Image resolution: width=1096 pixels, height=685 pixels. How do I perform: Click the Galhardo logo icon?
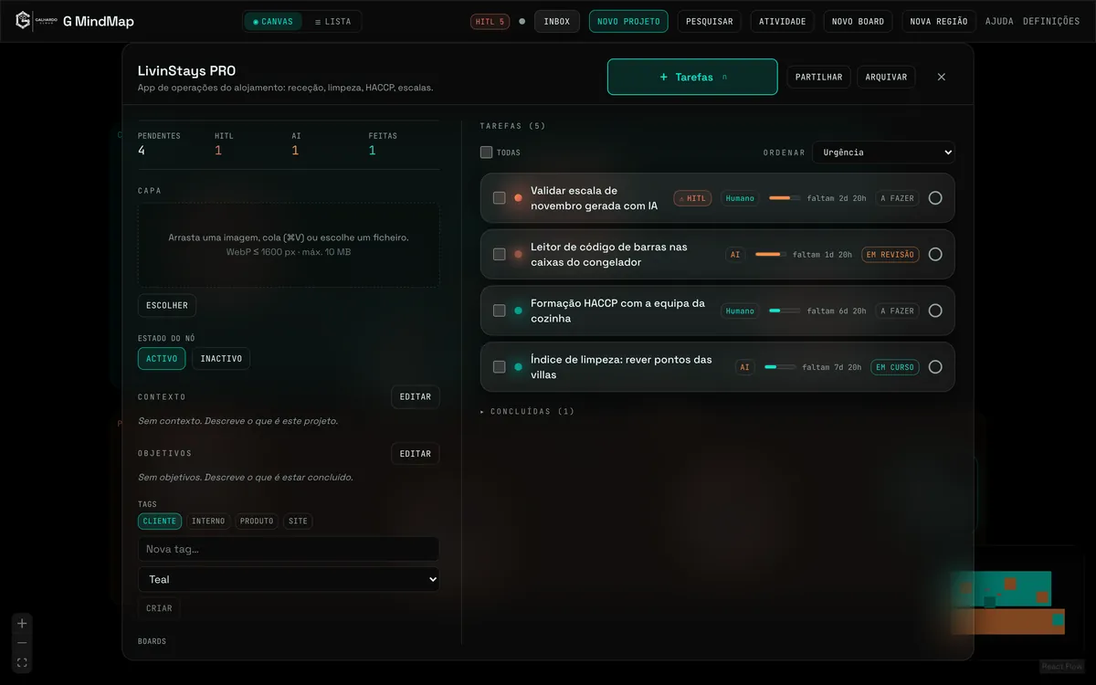click(x=24, y=20)
